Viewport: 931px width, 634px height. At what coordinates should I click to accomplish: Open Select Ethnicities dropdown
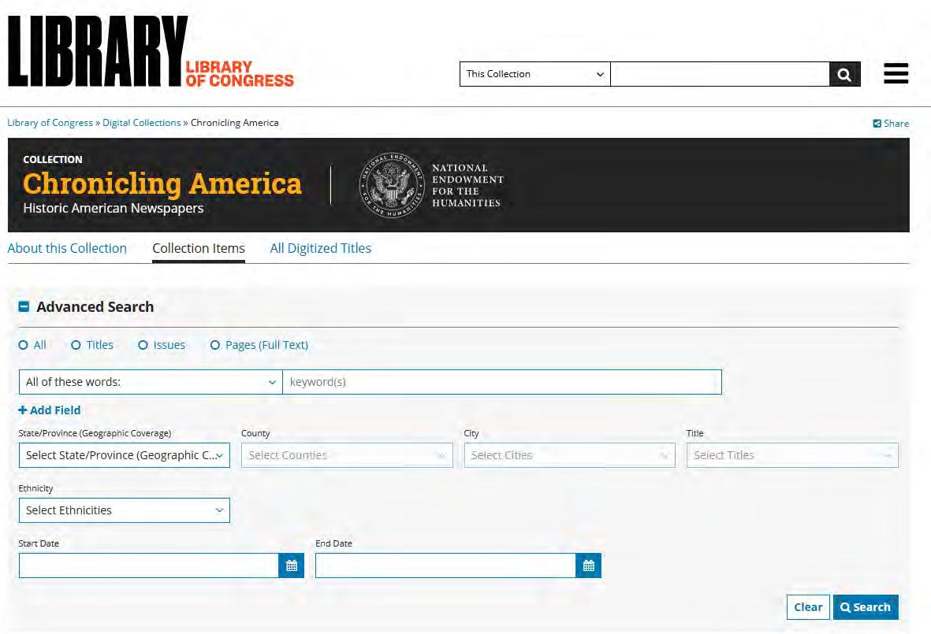tap(124, 510)
